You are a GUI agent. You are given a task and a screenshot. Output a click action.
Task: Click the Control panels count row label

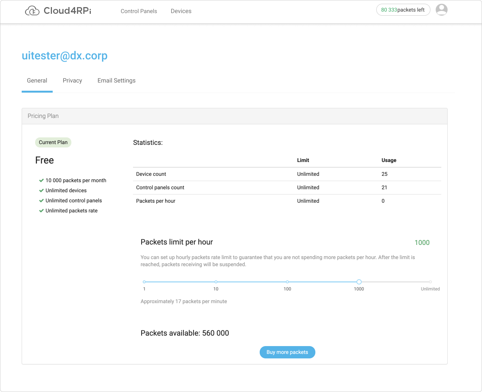coord(160,187)
